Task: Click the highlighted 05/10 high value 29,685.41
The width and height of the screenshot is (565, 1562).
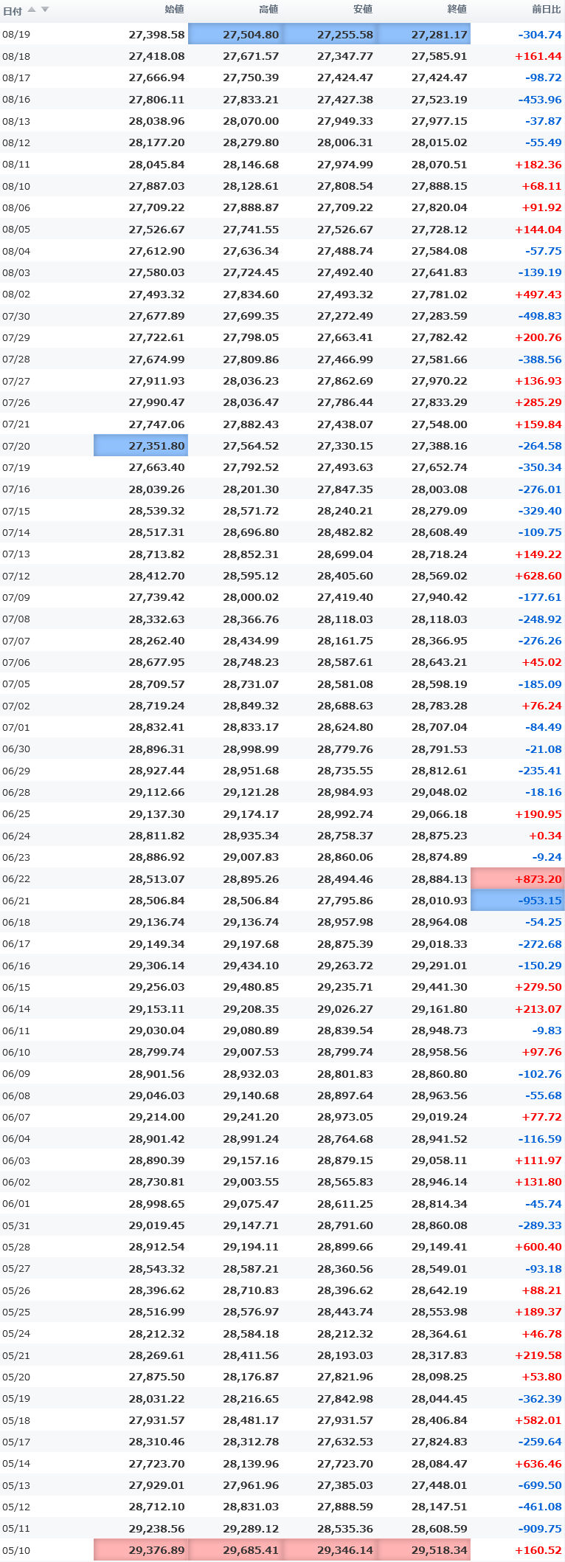Action: (x=235, y=1549)
